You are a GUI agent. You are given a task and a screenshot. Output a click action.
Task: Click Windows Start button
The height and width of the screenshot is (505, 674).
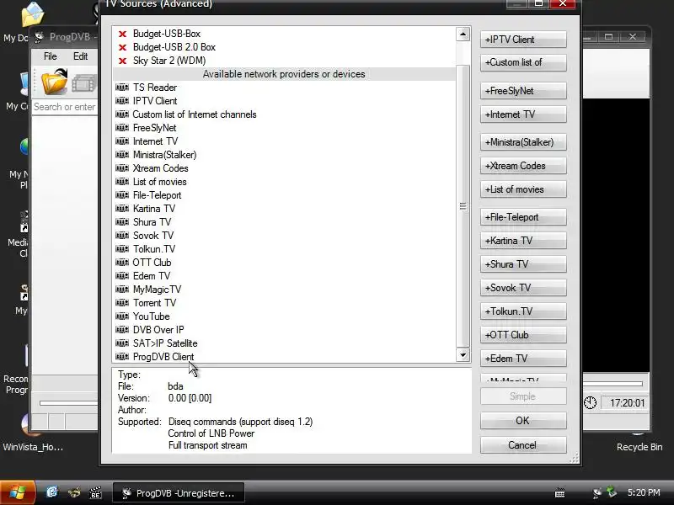click(17, 492)
